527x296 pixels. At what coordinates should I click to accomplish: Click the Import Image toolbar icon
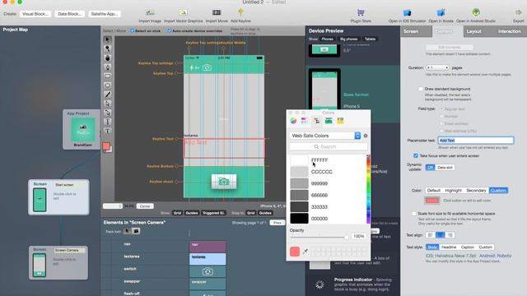point(150,13)
